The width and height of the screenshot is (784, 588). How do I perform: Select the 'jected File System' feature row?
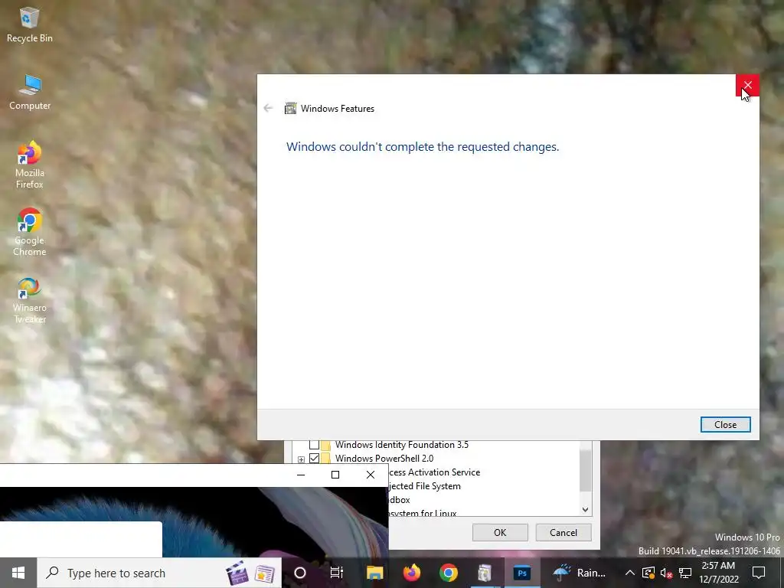(x=425, y=486)
